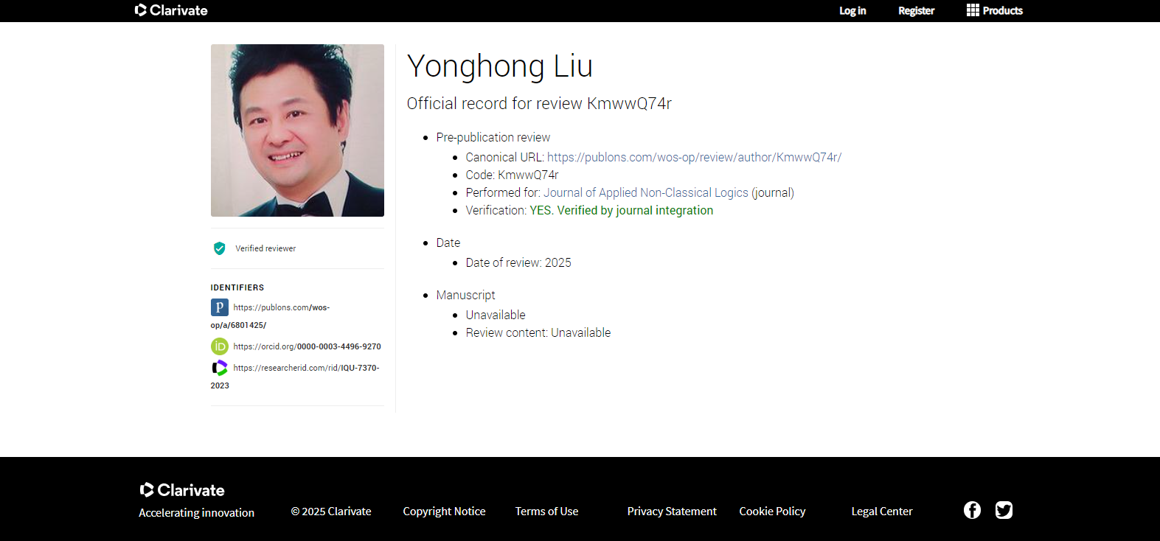Click 'YES. Verified by journal integration' text
1160x541 pixels.
pos(622,210)
